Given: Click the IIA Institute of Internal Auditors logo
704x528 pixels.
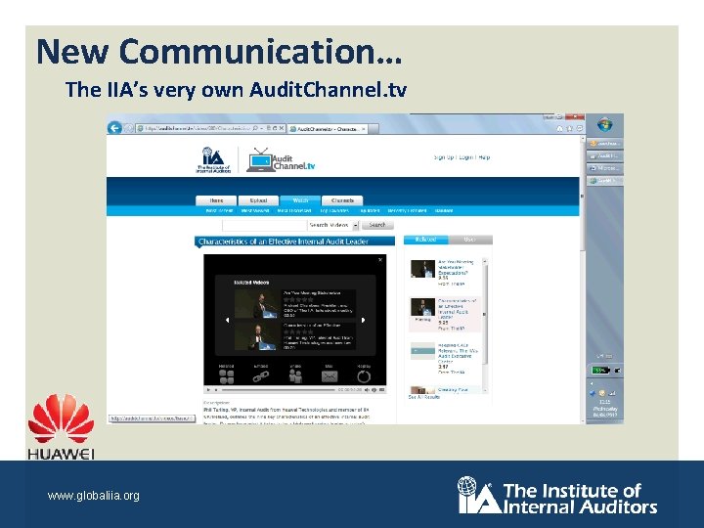Looking at the screenshot, I should pos(213,159).
